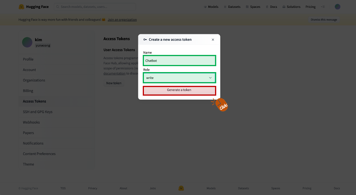Open Organizations in sidebar
356x195 pixels.
(x=57, y=80)
